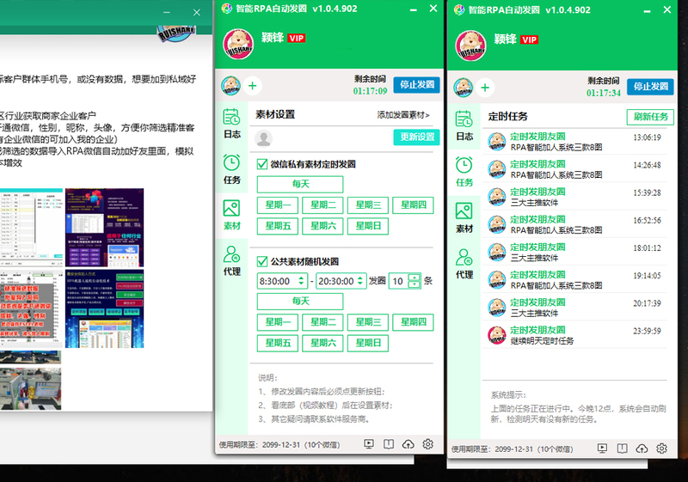Open video tutorial icon in 素材设置 window footer
Viewport: 688px width, 482px height.
(369, 445)
